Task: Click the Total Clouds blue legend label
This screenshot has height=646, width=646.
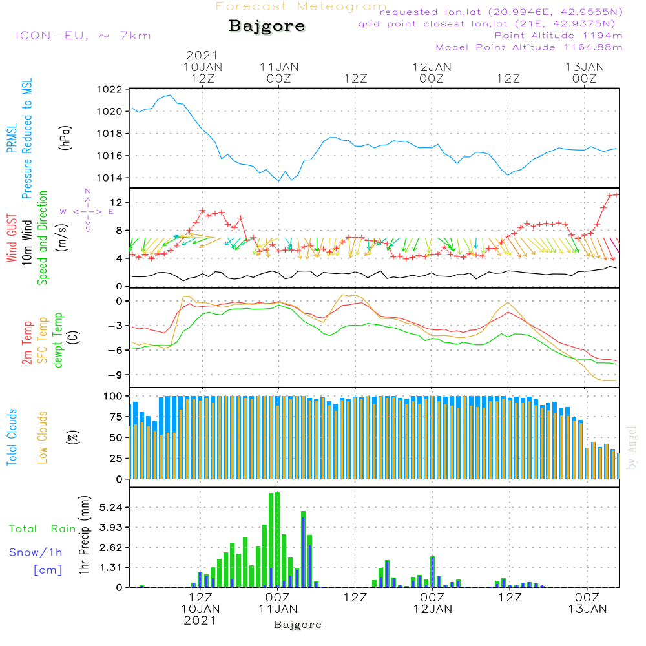Action: click(x=12, y=437)
